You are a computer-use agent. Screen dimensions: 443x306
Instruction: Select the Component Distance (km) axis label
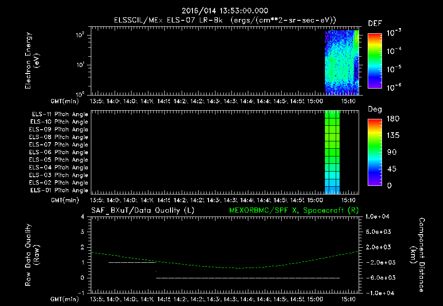tap(417, 255)
